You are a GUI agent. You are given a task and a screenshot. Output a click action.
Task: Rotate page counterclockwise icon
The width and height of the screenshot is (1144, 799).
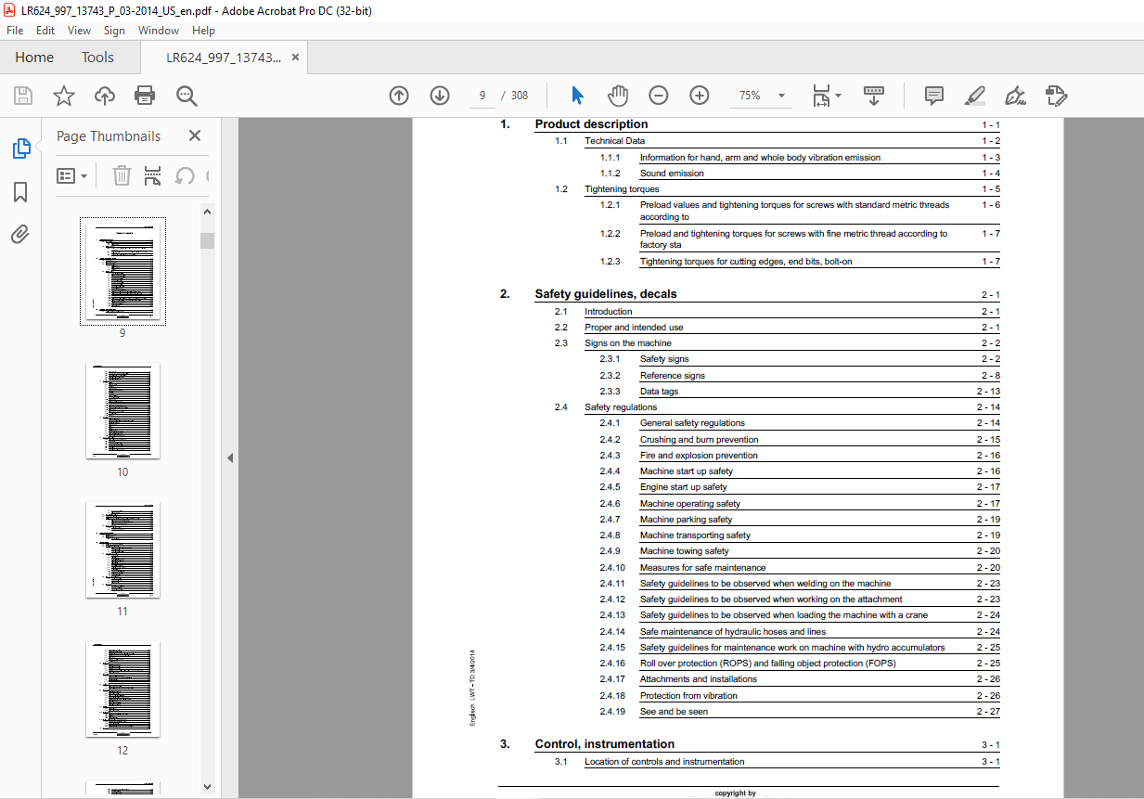(x=185, y=175)
